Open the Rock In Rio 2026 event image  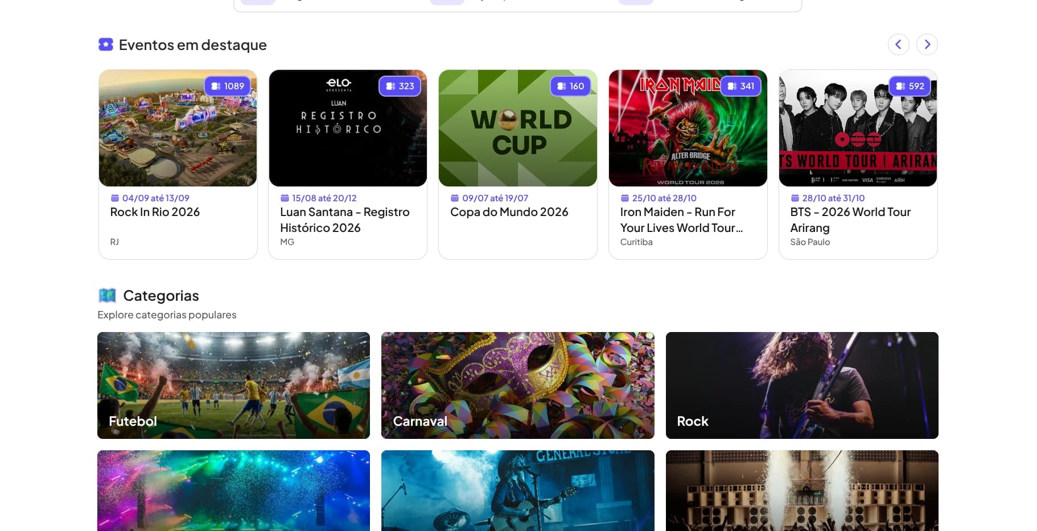click(178, 128)
